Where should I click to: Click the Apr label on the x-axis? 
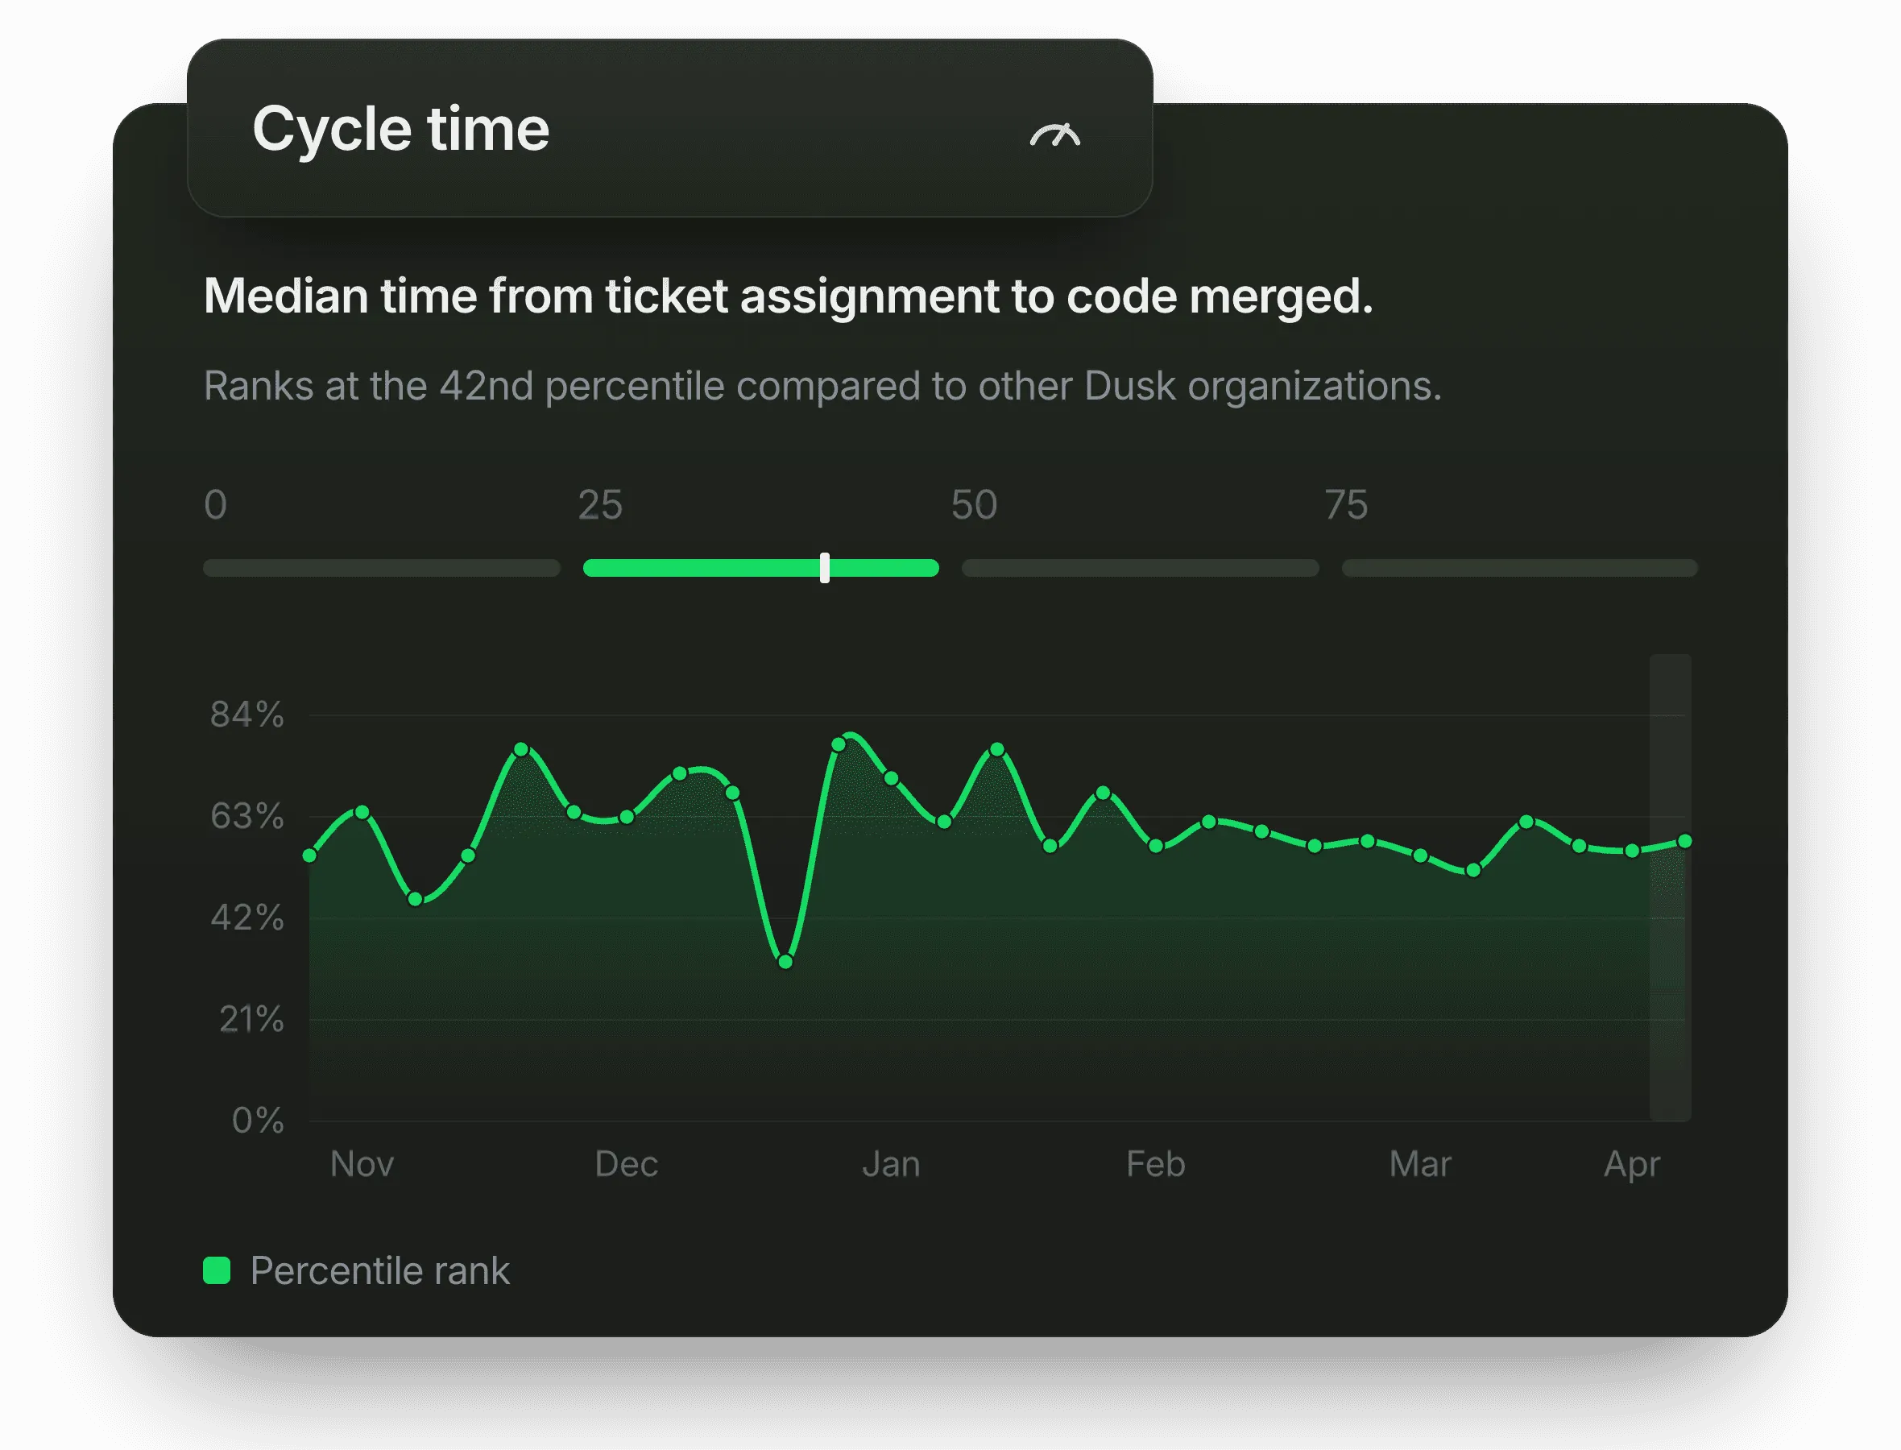click(1632, 1164)
